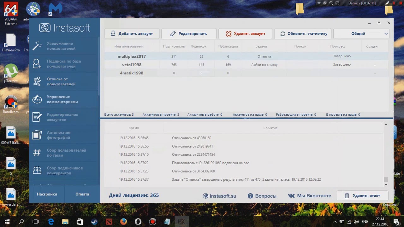Click Удалить отчет button
404x227 pixels.
[362, 196]
